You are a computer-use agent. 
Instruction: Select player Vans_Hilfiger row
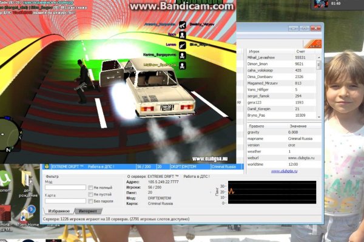coord(281,90)
